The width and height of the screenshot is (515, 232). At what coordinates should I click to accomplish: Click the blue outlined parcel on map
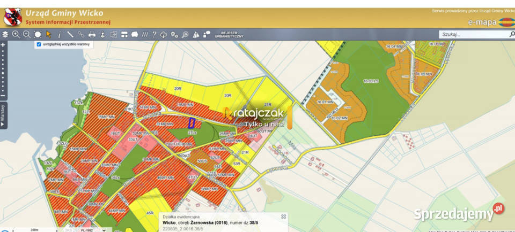[x=192, y=123]
